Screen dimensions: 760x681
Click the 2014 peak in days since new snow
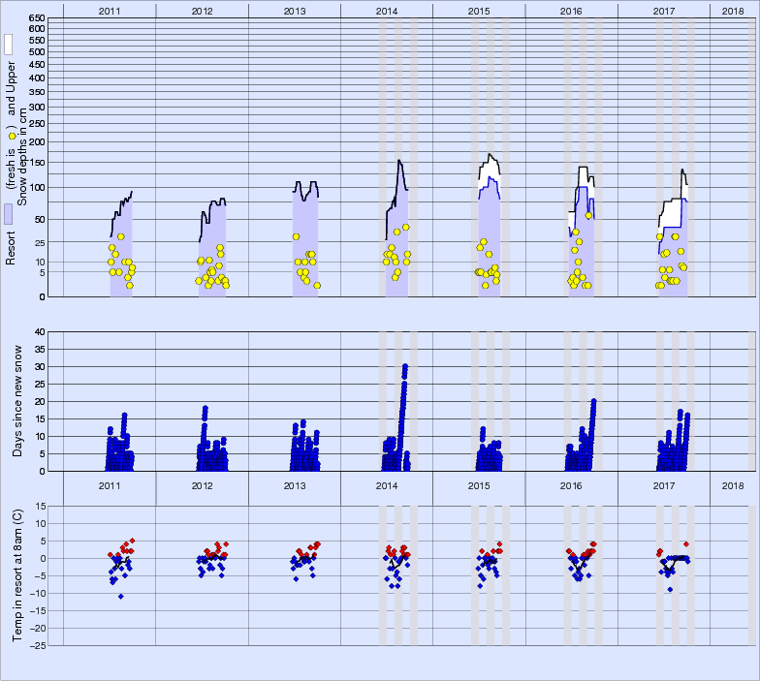tap(404, 366)
